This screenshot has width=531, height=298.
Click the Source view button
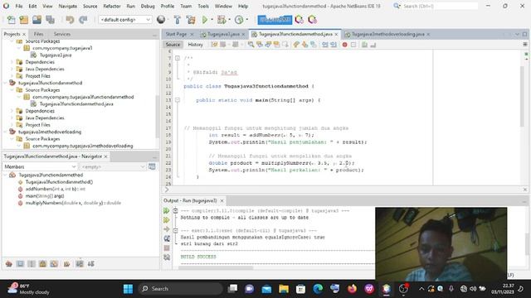pos(173,45)
